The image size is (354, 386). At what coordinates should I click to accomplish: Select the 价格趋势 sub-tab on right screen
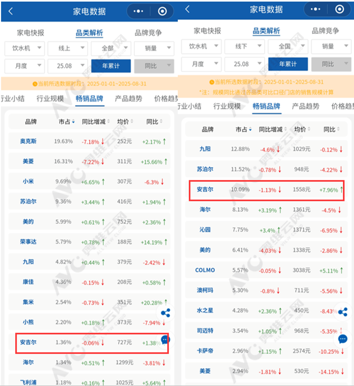(x=341, y=106)
